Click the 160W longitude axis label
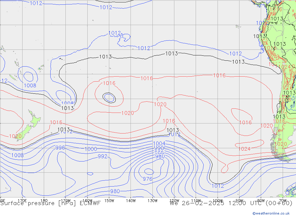The image size is (296, 216). point(88,201)
